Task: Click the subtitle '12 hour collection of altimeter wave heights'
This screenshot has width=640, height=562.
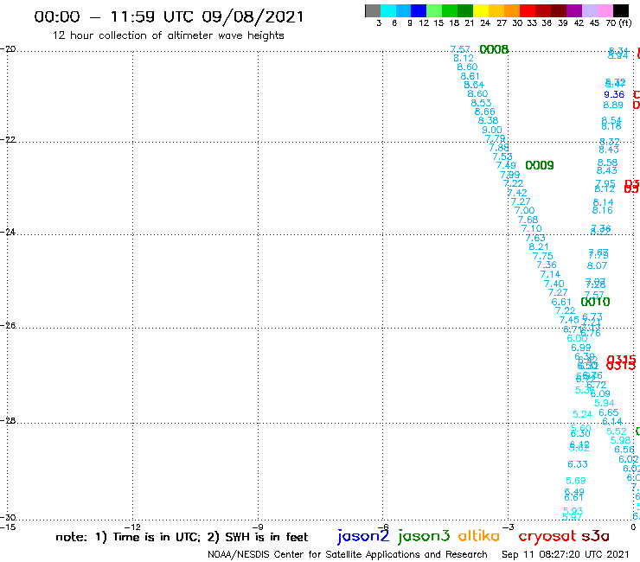Action: (x=168, y=35)
